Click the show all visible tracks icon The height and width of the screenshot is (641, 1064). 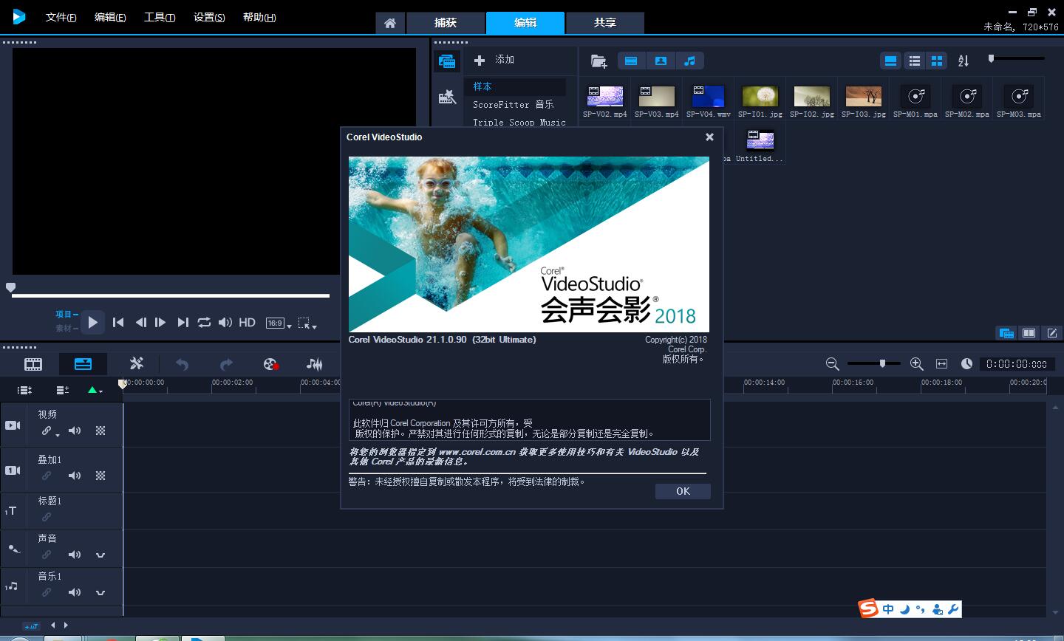point(24,390)
